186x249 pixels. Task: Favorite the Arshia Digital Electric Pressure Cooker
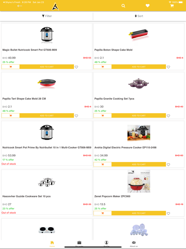coord(168,164)
